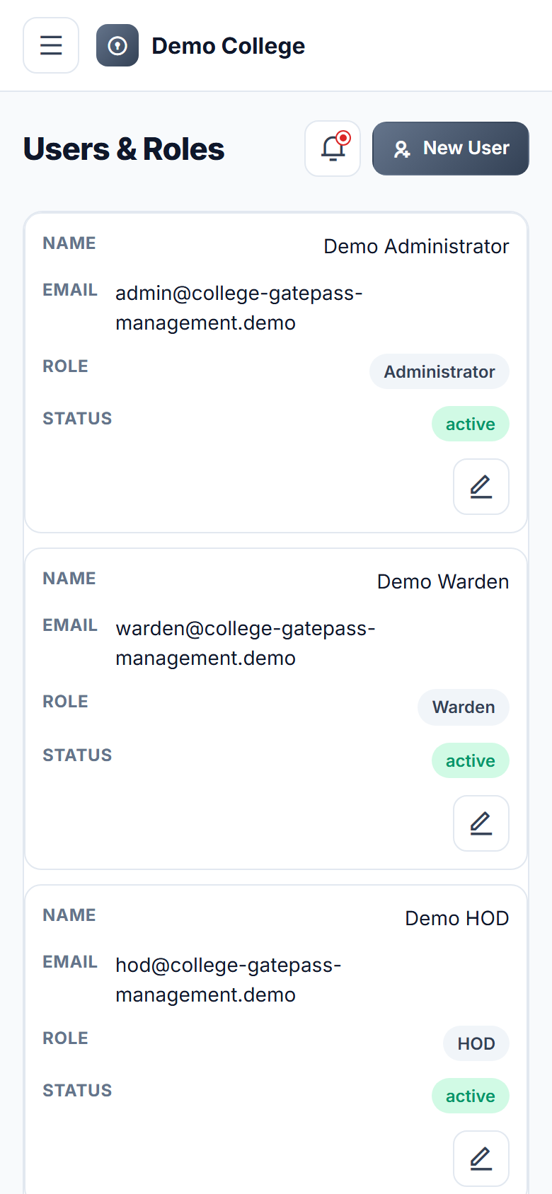Select the admin@college-gatepass-management.demo email

coord(239,308)
